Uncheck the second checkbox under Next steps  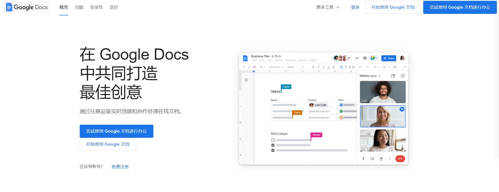(x=273, y=145)
